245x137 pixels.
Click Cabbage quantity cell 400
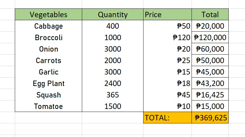[113, 26]
